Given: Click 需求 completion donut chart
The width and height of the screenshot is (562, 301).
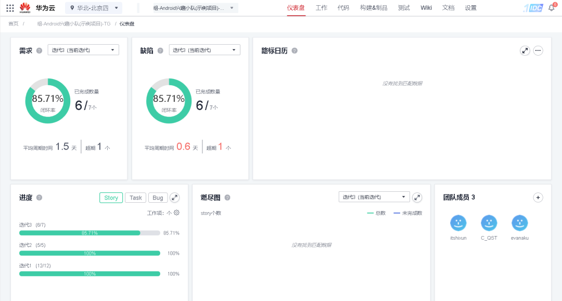Looking at the screenshot, I should click(x=48, y=101).
